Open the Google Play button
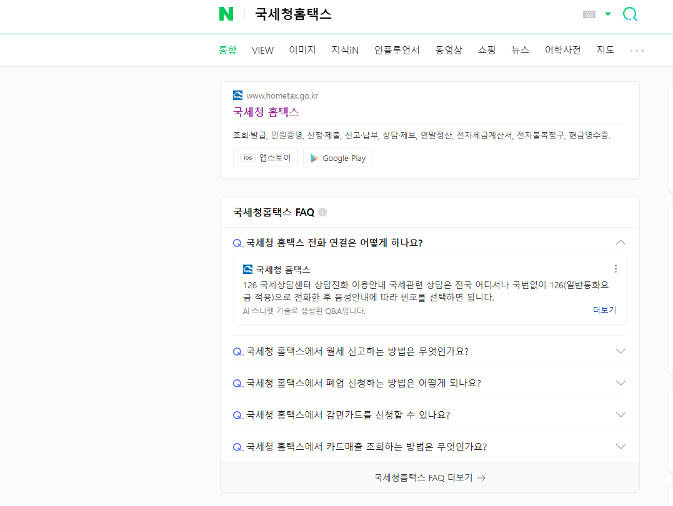The height and width of the screenshot is (506, 673). (338, 158)
